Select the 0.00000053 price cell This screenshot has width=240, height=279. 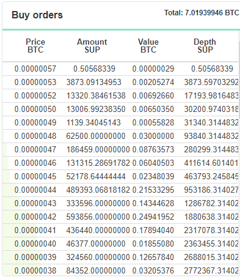click(x=35, y=82)
